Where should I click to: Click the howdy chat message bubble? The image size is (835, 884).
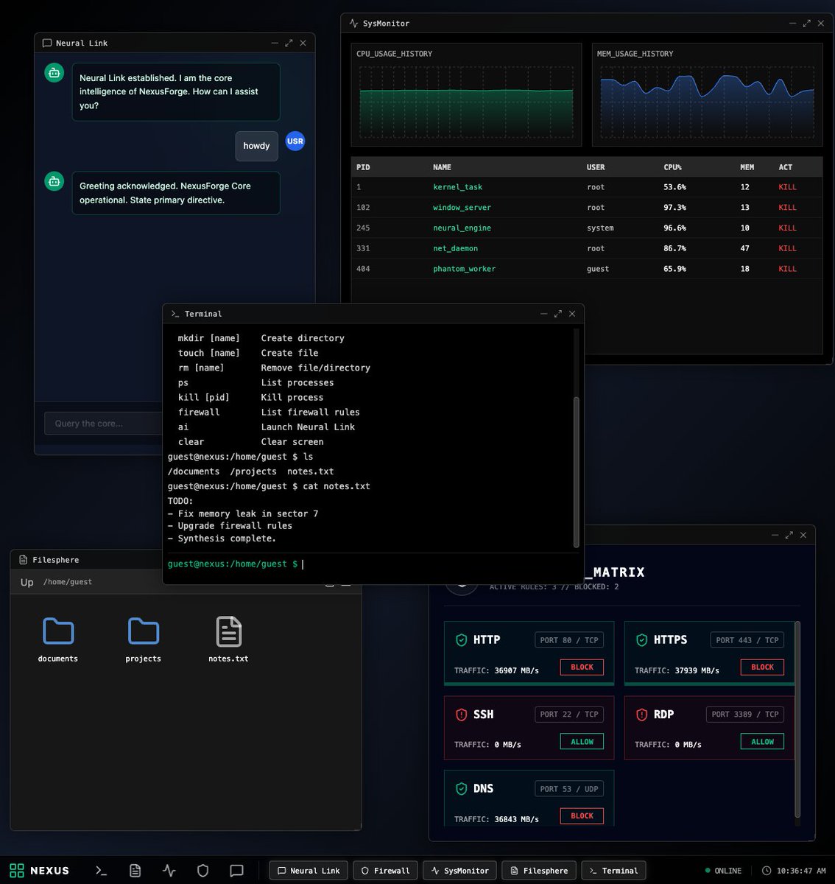(256, 146)
